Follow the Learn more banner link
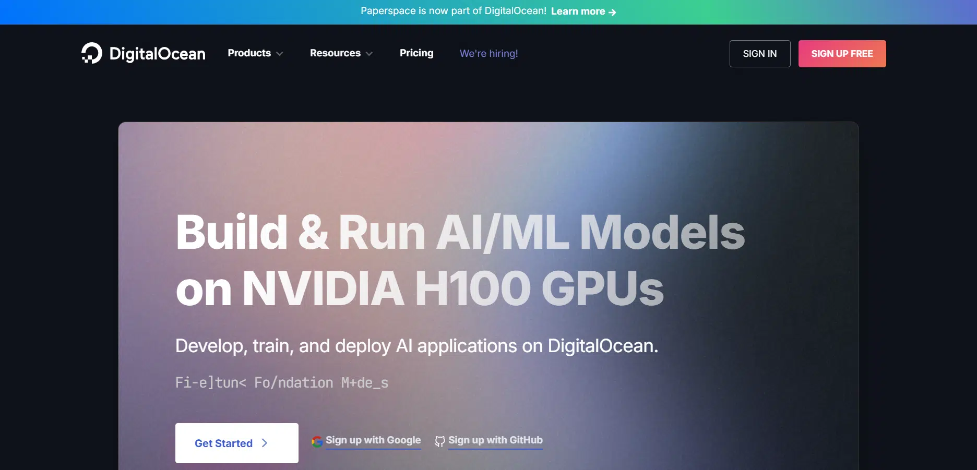This screenshot has height=470, width=977. point(578,11)
